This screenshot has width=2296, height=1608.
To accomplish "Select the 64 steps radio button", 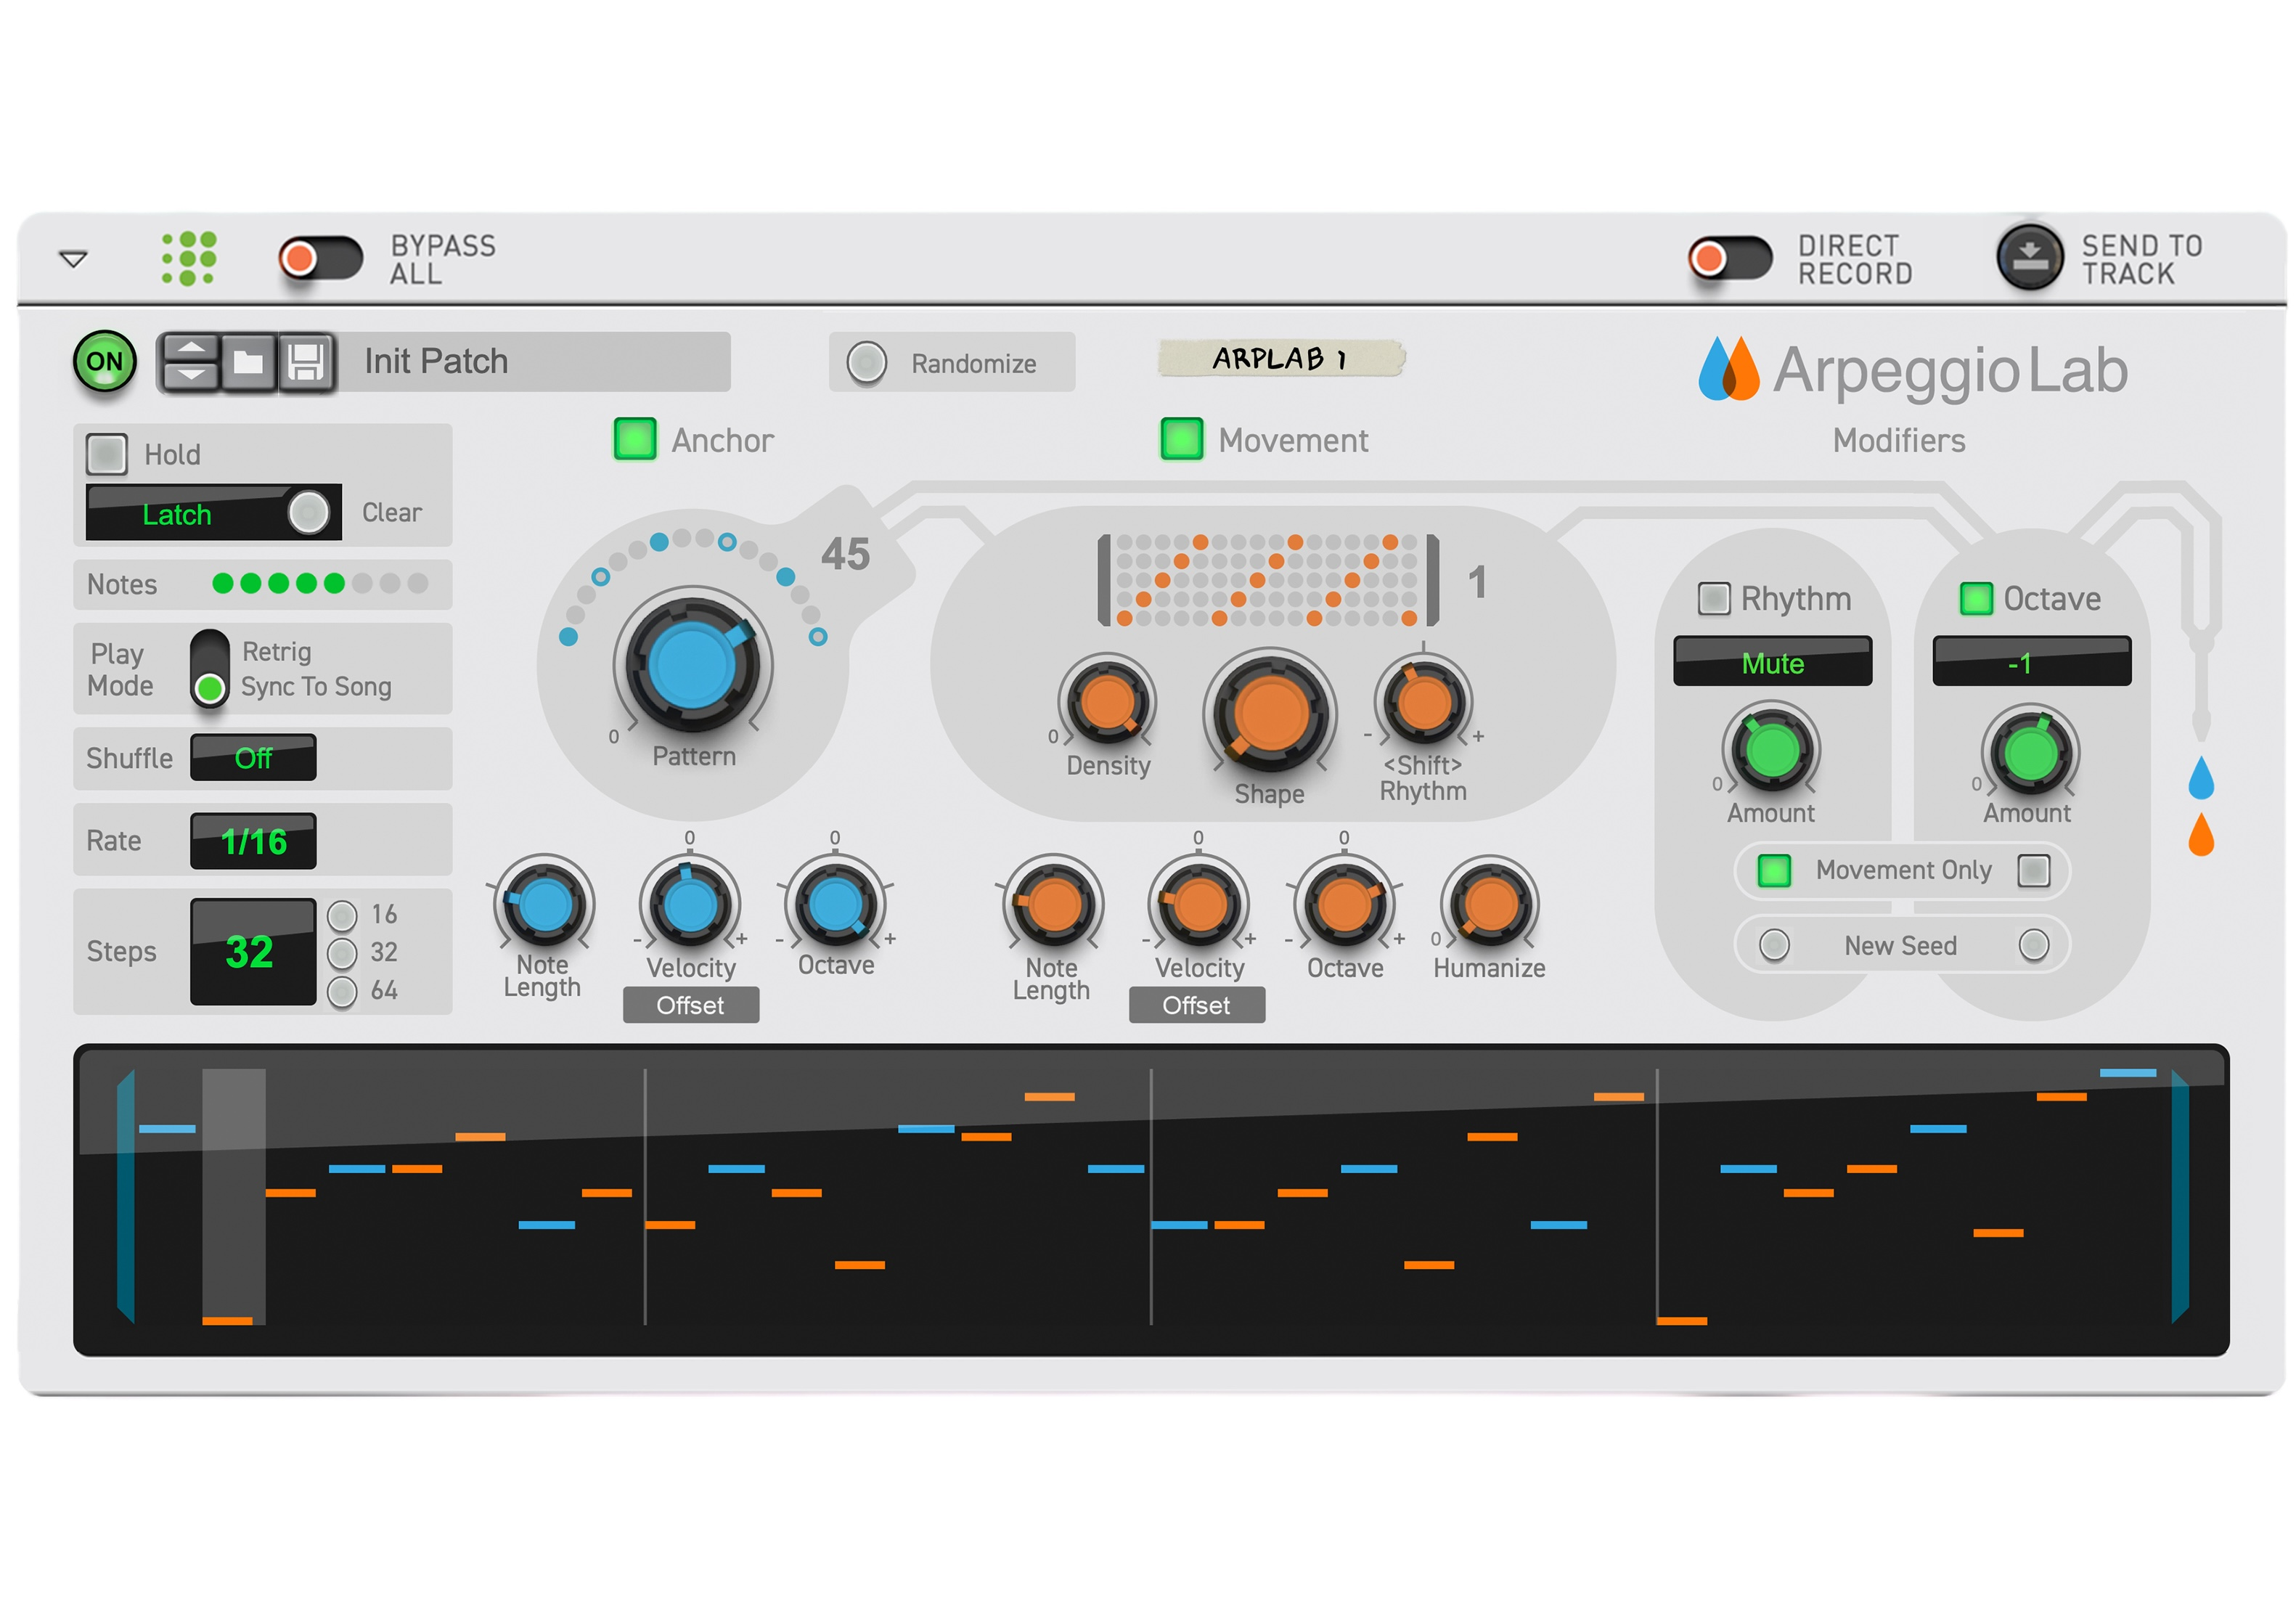I will (x=342, y=991).
